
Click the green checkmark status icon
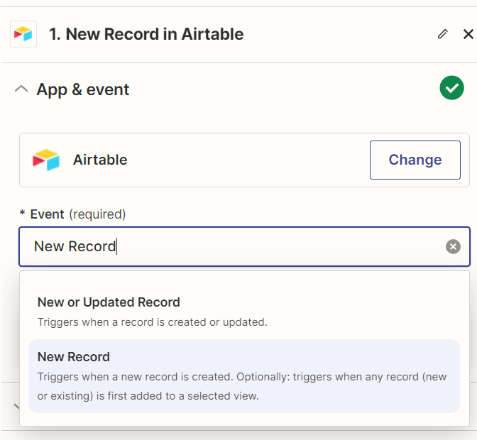pyautogui.click(x=451, y=88)
